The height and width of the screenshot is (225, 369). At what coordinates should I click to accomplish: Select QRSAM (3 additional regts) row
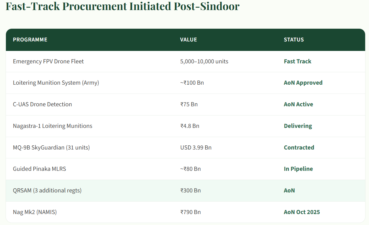click(47, 190)
